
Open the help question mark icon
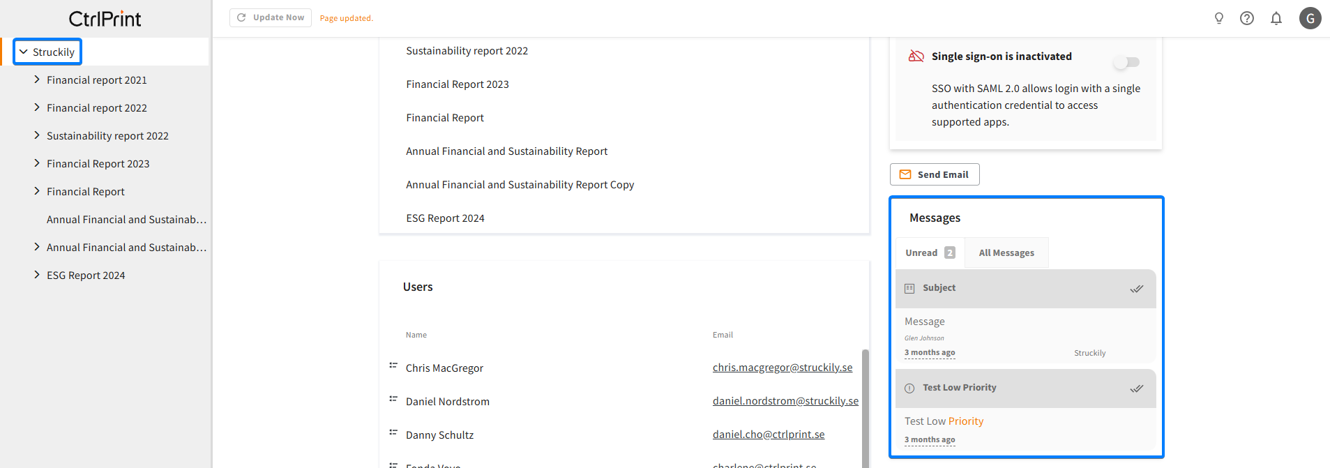pyautogui.click(x=1247, y=18)
